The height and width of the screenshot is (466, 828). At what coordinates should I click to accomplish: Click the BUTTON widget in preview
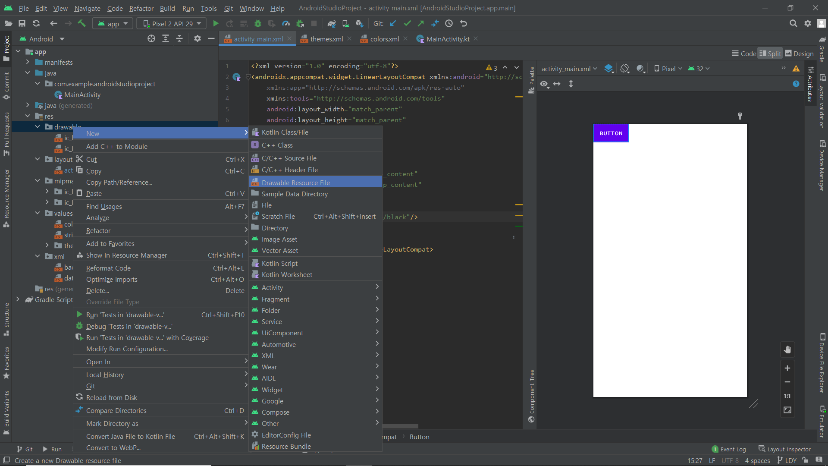(x=611, y=133)
